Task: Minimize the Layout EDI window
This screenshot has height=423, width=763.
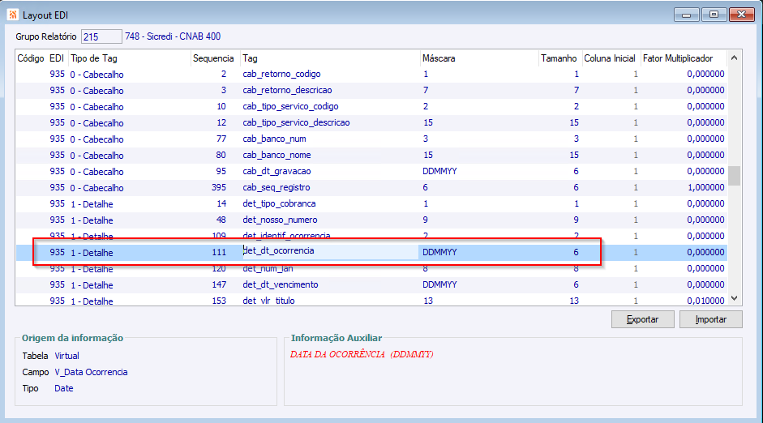Action: pyautogui.click(x=686, y=15)
